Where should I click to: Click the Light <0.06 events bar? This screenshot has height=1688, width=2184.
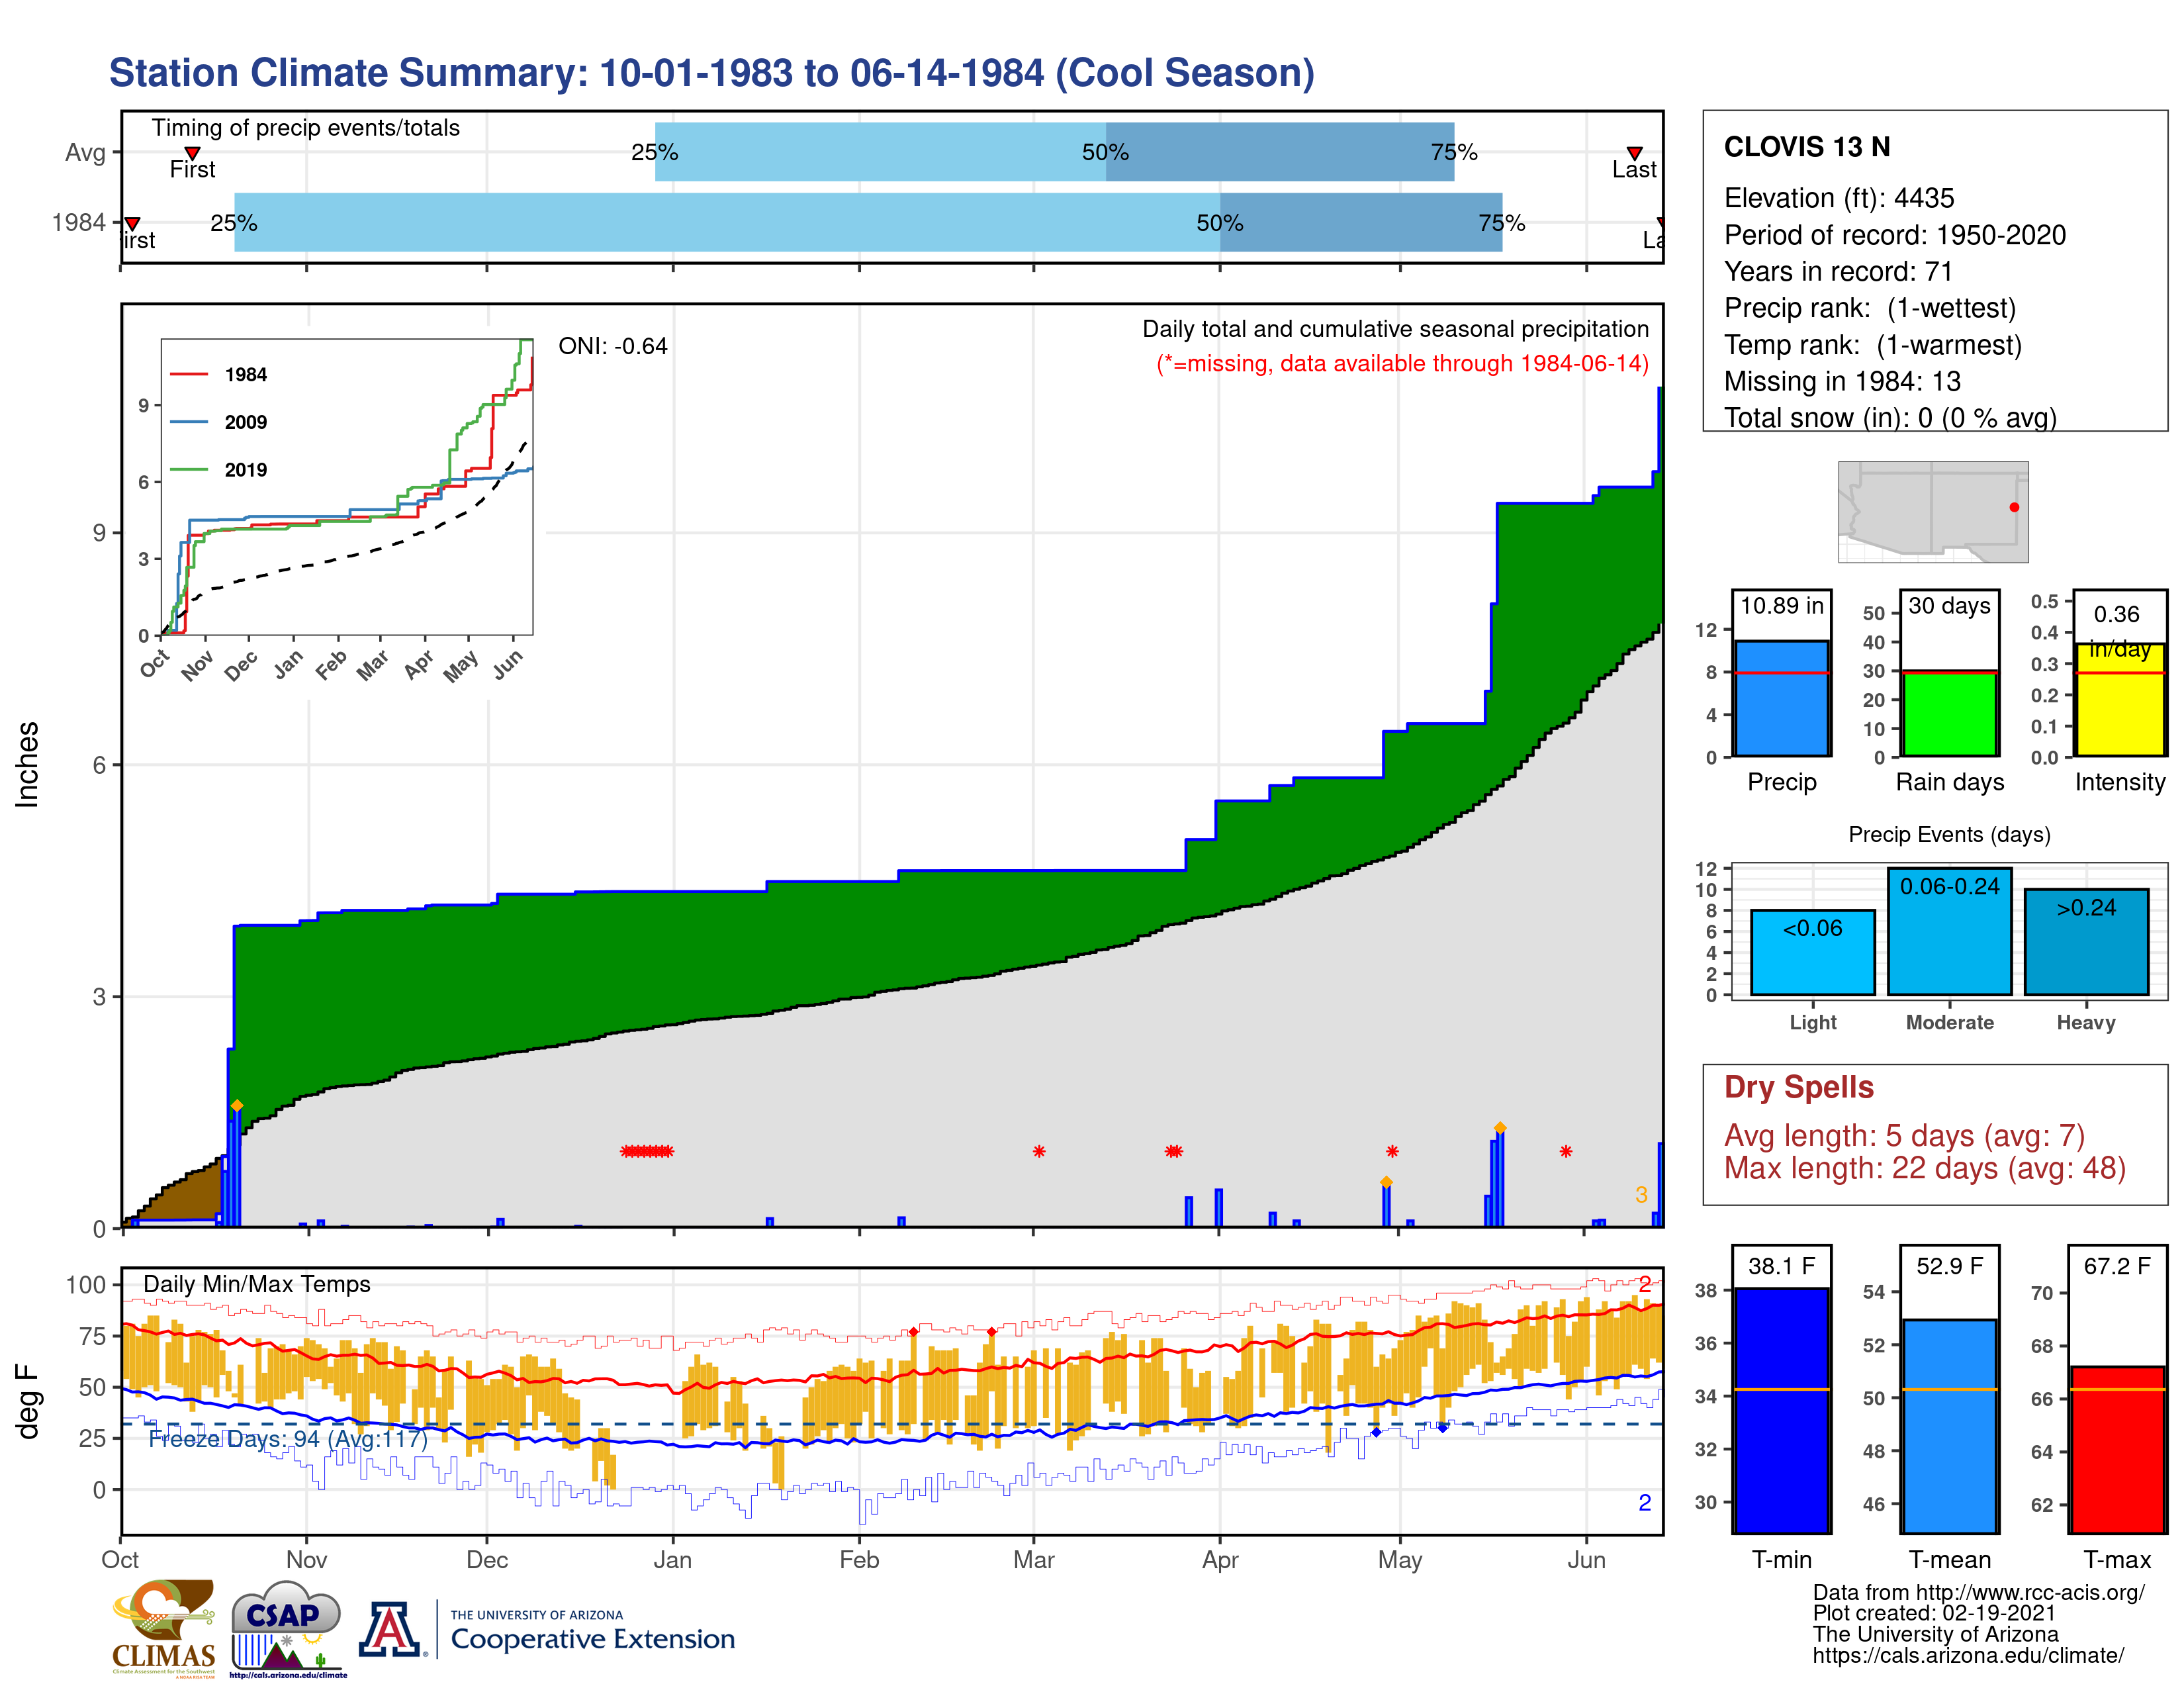(1812, 952)
